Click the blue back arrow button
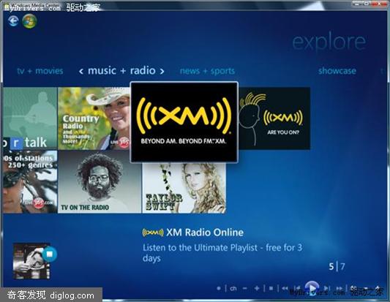 click(13, 21)
